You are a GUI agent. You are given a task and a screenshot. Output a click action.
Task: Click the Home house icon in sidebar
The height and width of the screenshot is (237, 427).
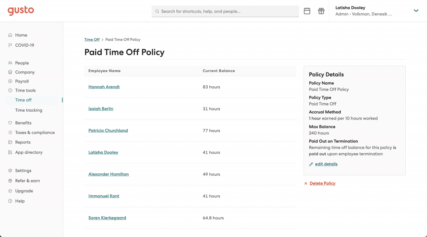(x=10, y=35)
